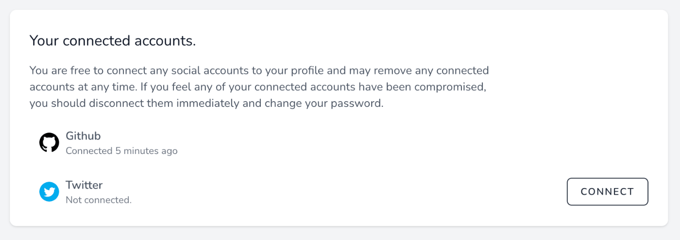Select the Twitter account name label
This screenshot has width=680, height=240.
(x=84, y=185)
